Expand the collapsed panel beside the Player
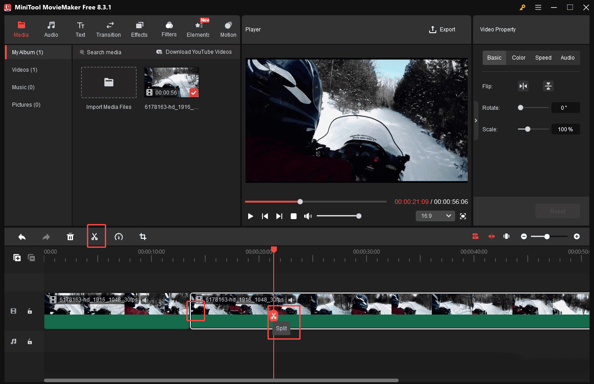This screenshot has height=384, width=594. coord(476,120)
